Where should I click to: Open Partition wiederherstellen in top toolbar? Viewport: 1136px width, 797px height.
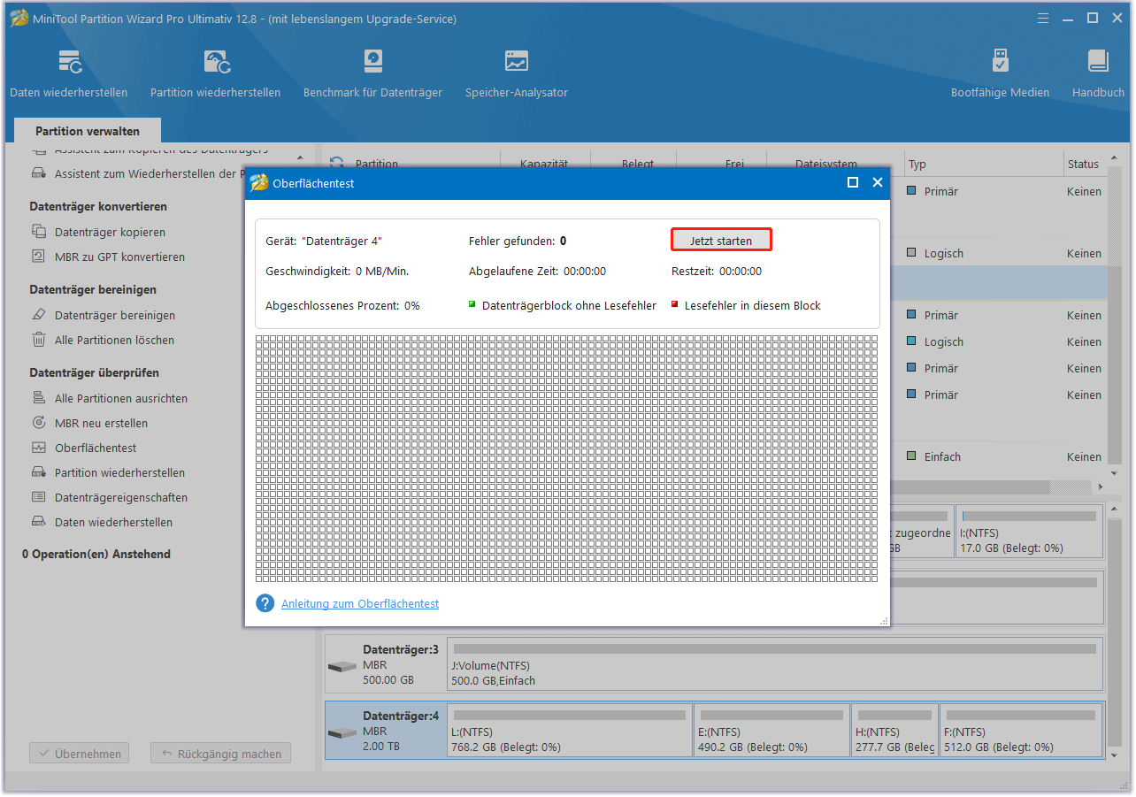pyautogui.click(x=216, y=74)
